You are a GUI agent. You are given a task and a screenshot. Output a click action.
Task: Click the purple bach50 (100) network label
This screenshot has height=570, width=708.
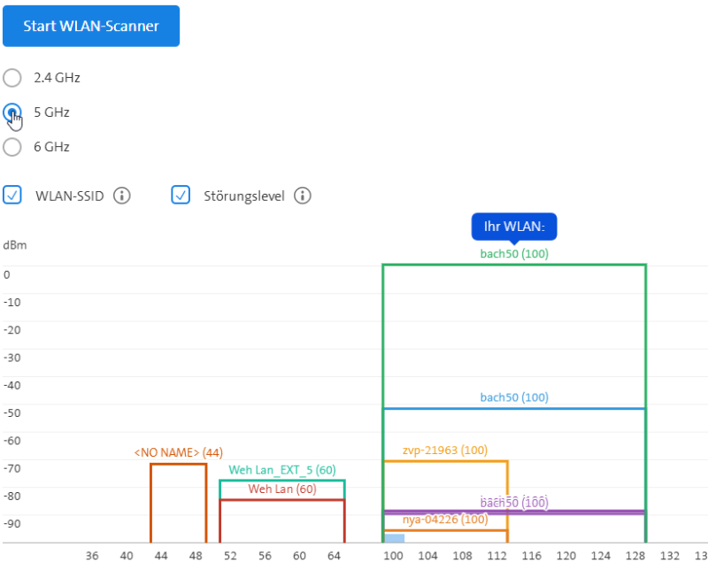click(514, 503)
